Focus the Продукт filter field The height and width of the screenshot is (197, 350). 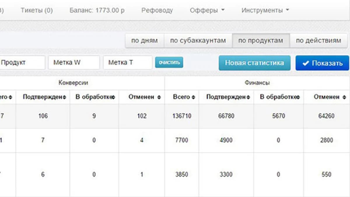22,62
